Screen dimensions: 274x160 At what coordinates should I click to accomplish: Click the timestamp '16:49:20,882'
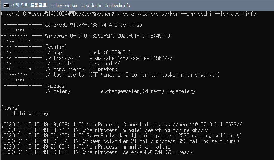(x=52, y=152)
